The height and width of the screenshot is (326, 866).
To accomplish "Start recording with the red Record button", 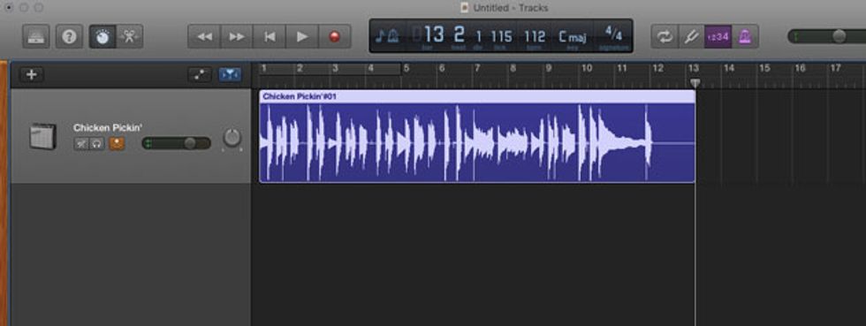I will [335, 36].
